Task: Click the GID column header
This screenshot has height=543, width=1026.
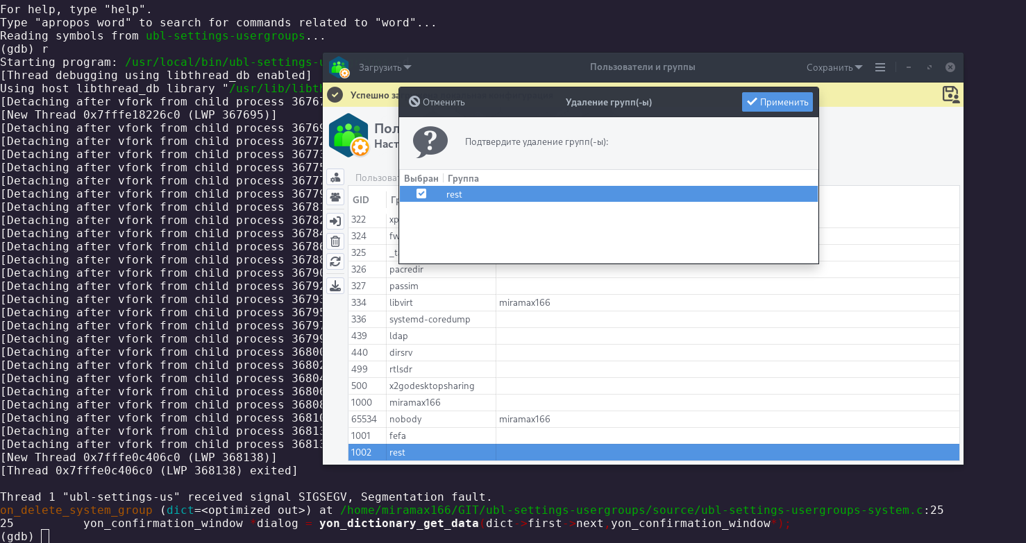Action: click(x=361, y=200)
